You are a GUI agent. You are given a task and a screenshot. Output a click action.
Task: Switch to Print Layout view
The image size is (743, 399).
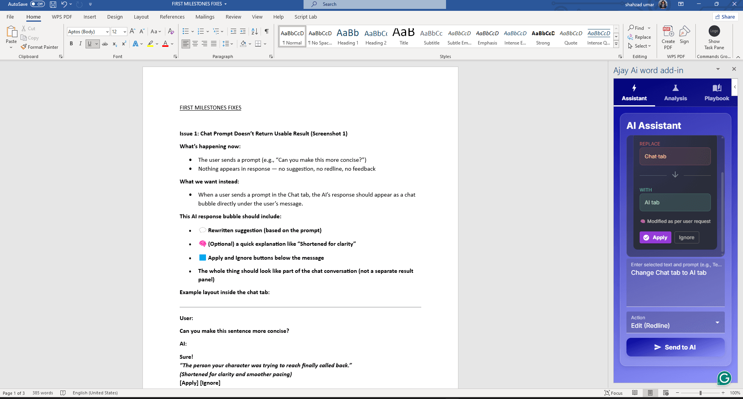point(650,393)
